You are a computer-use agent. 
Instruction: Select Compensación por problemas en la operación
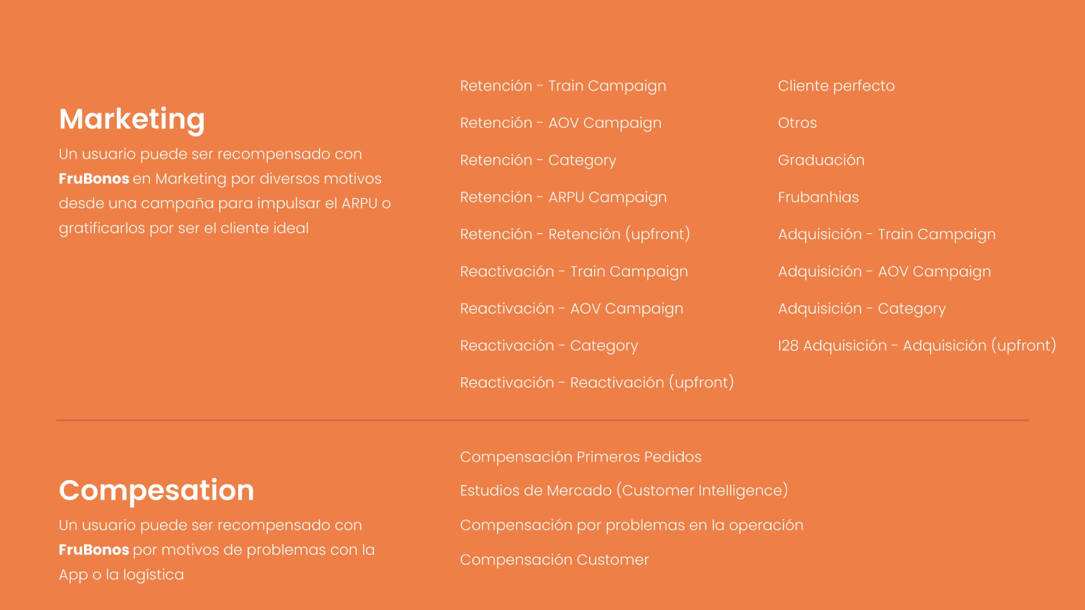tap(631, 525)
